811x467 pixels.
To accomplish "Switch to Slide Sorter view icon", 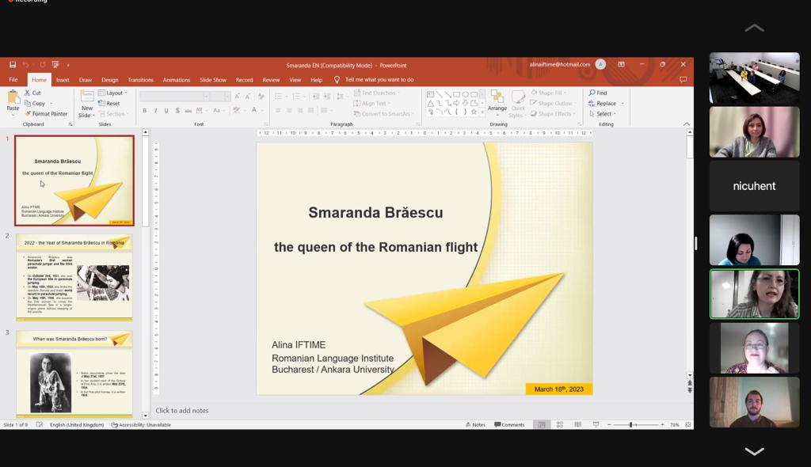I will [x=560, y=424].
